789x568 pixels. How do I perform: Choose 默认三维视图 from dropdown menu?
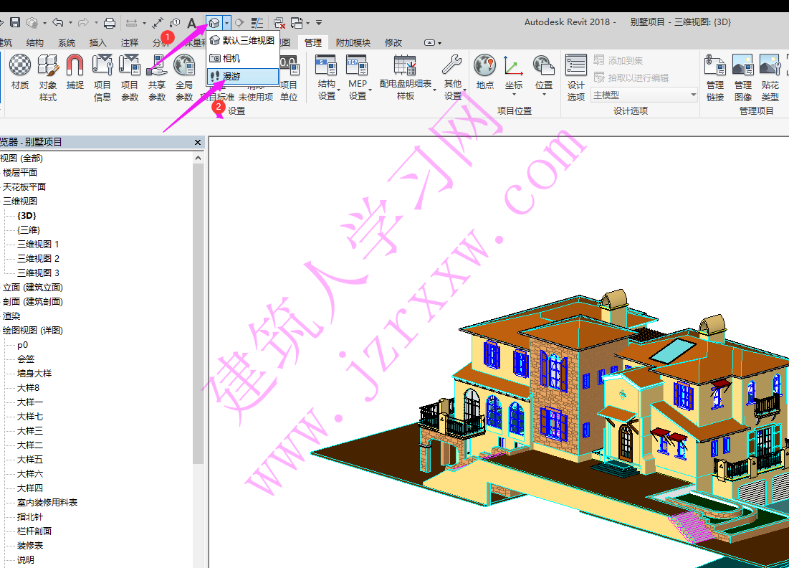tap(242, 40)
